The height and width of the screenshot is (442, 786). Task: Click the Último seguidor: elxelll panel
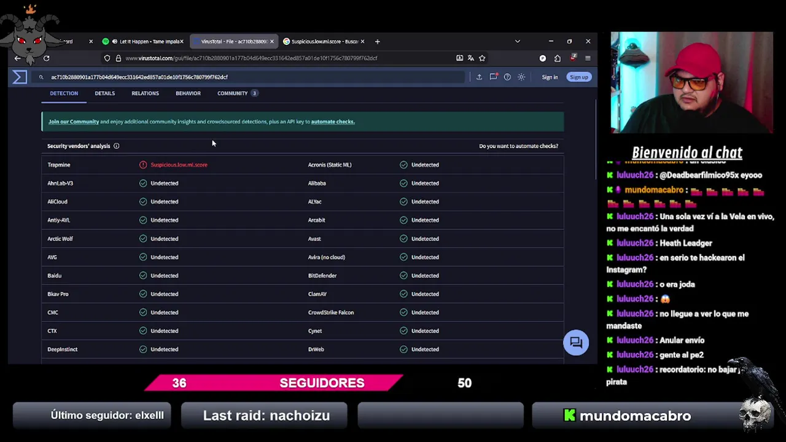(92, 416)
